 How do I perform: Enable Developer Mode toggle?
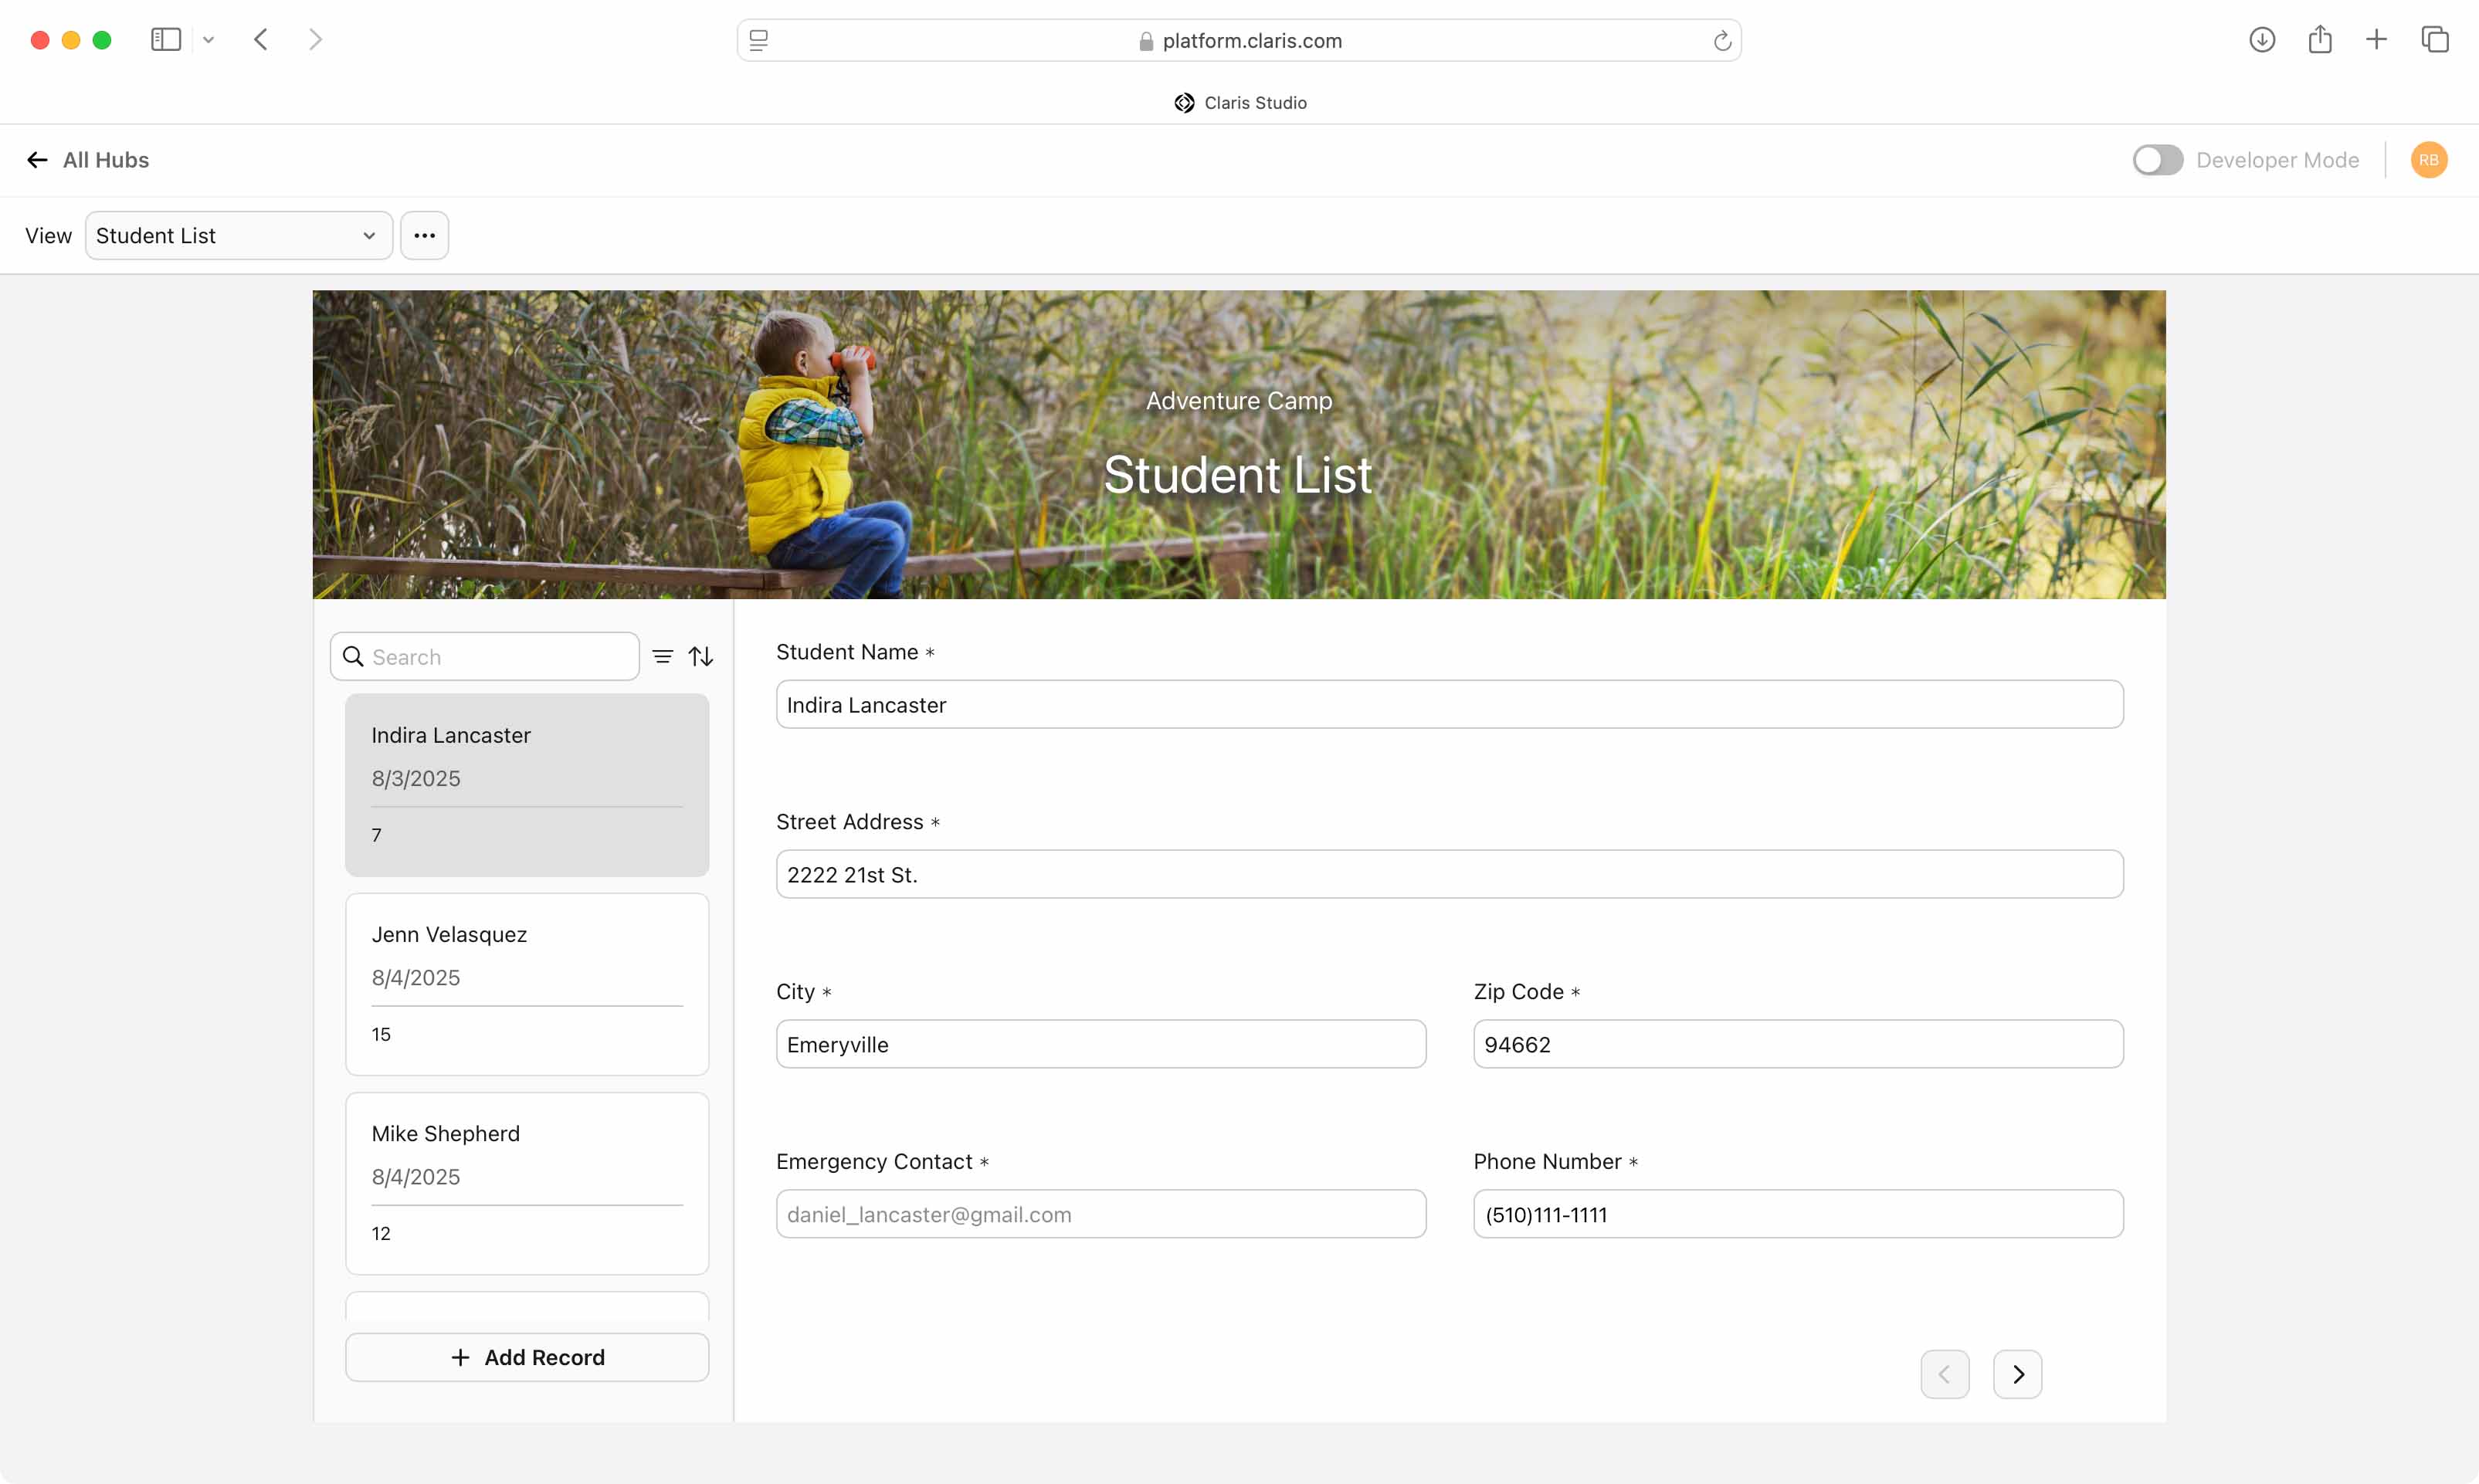[2157, 160]
